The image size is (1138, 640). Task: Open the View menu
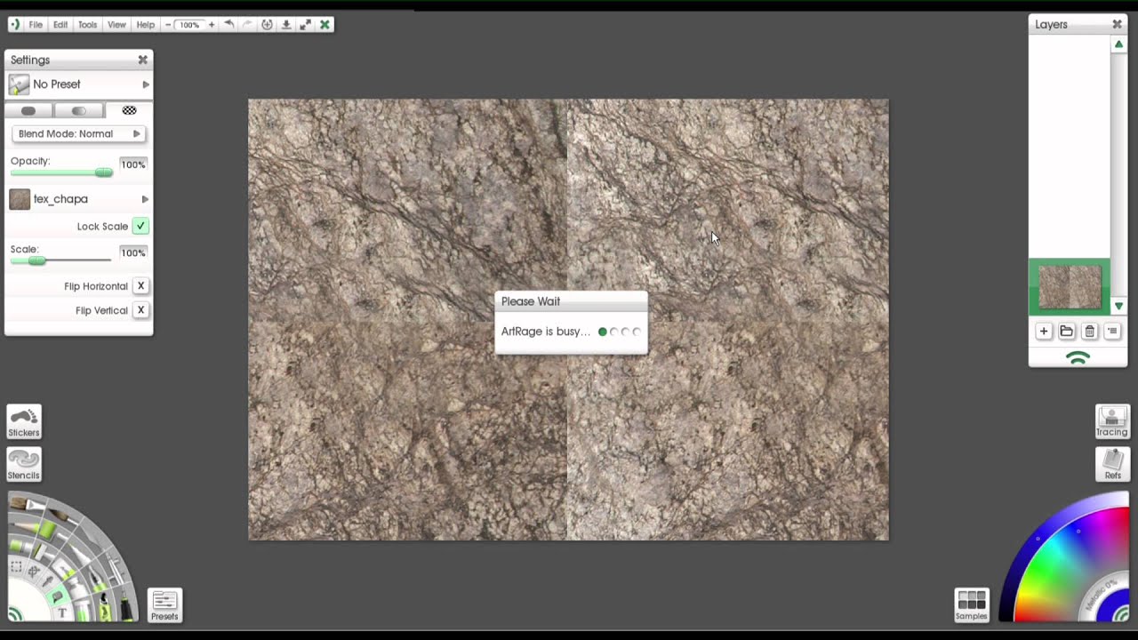116,25
